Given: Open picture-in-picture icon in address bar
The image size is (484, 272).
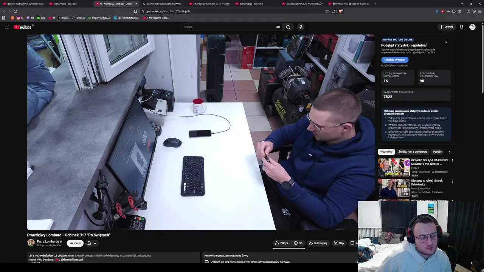Looking at the screenshot, I should point(327,11).
